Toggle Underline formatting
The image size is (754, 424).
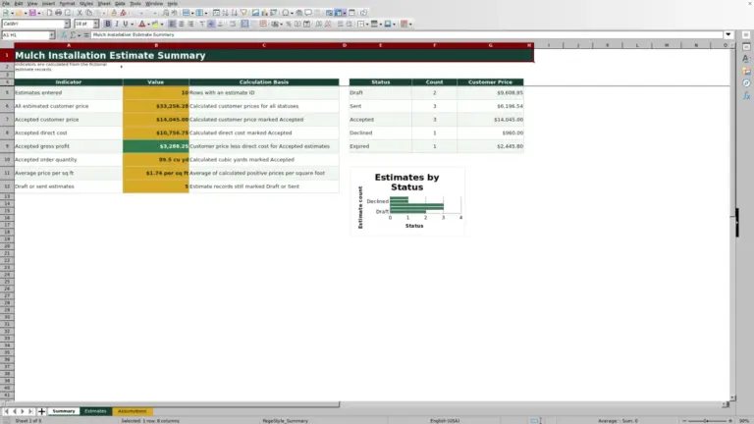pos(125,24)
